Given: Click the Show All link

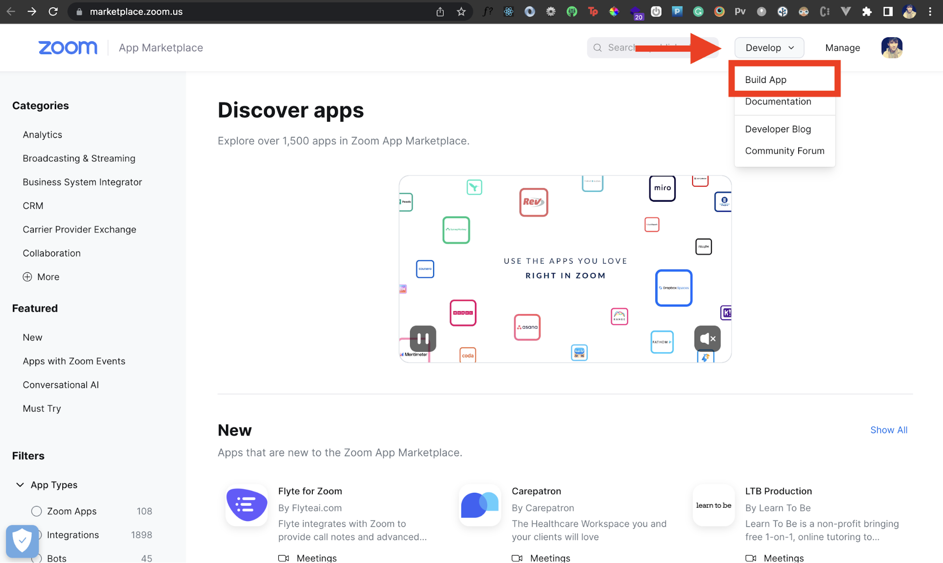Looking at the screenshot, I should click(x=888, y=430).
